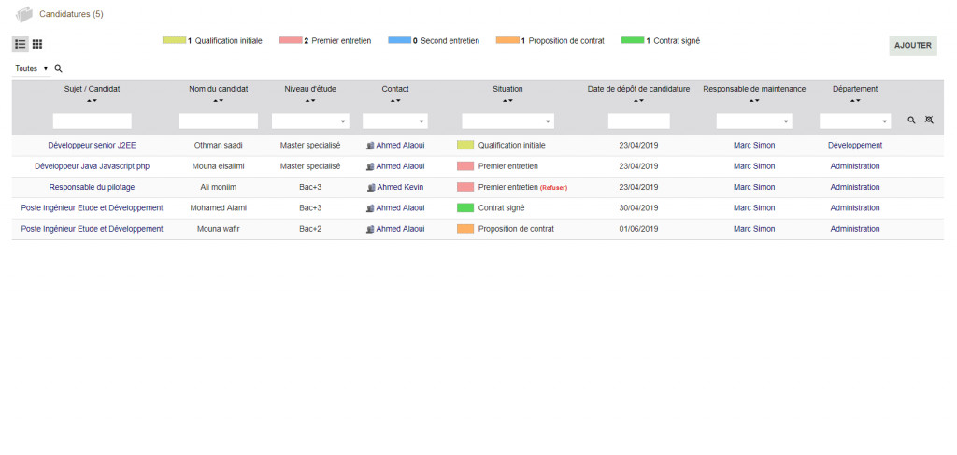Click the Date de dépôt filter field
Screen dimensions: 957x455
[x=638, y=121]
